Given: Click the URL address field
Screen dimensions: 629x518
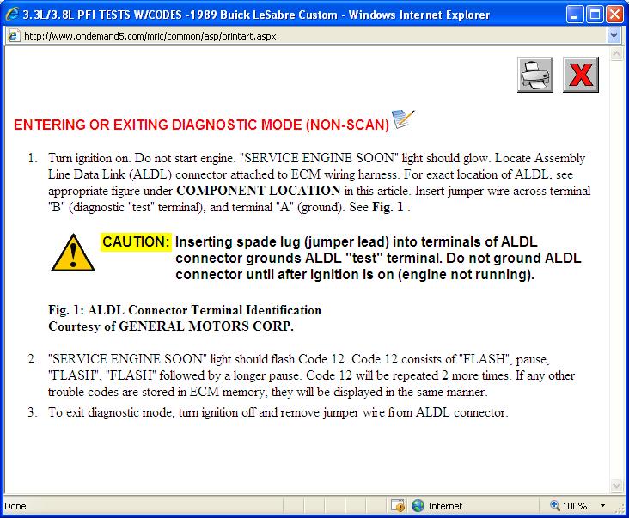Looking at the screenshot, I should click(307, 36).
